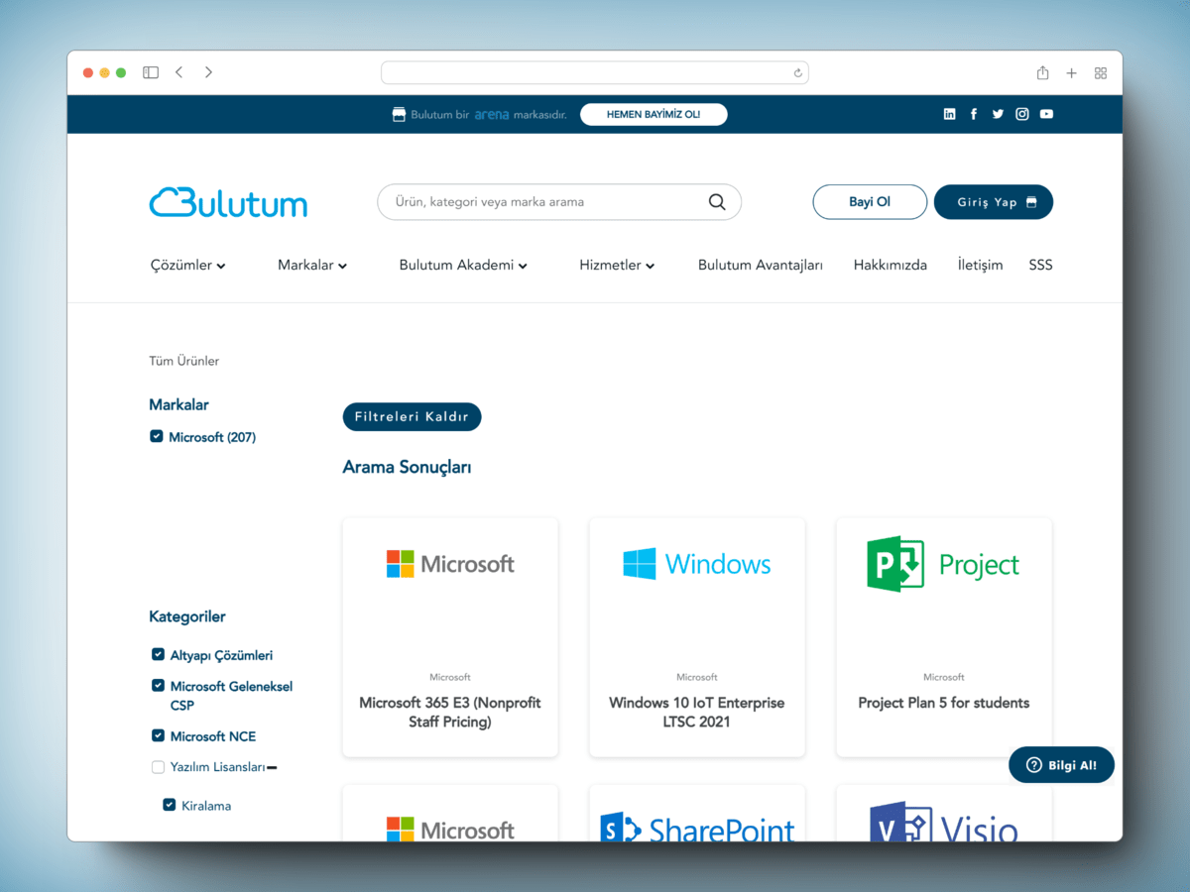This screenshot has width=1190, height=892.
Task: Open the Bilgi Al! help button
Action: [x=1061, y=765]
